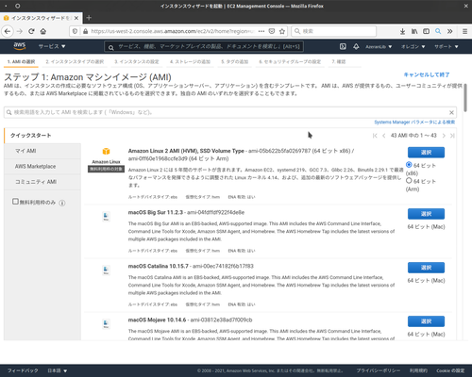Open the Oregon region dropdown
Image resolution: width=472 pixels, height=377 pixels.
coord(413,46)
